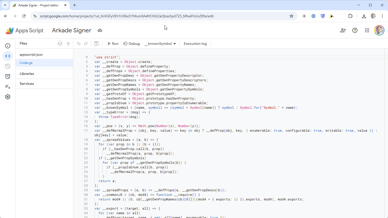View the project Executions list
Viewport: 388px width, 218px height.
click(8, 87)
